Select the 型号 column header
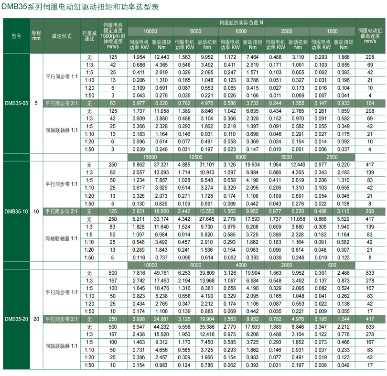Screen dimensions: 387x376 point(16,36)
